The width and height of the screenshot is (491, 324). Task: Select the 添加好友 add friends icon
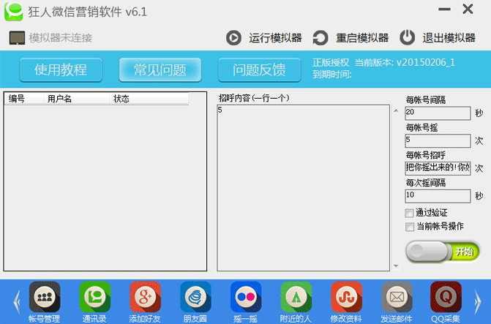click(145, 297)
